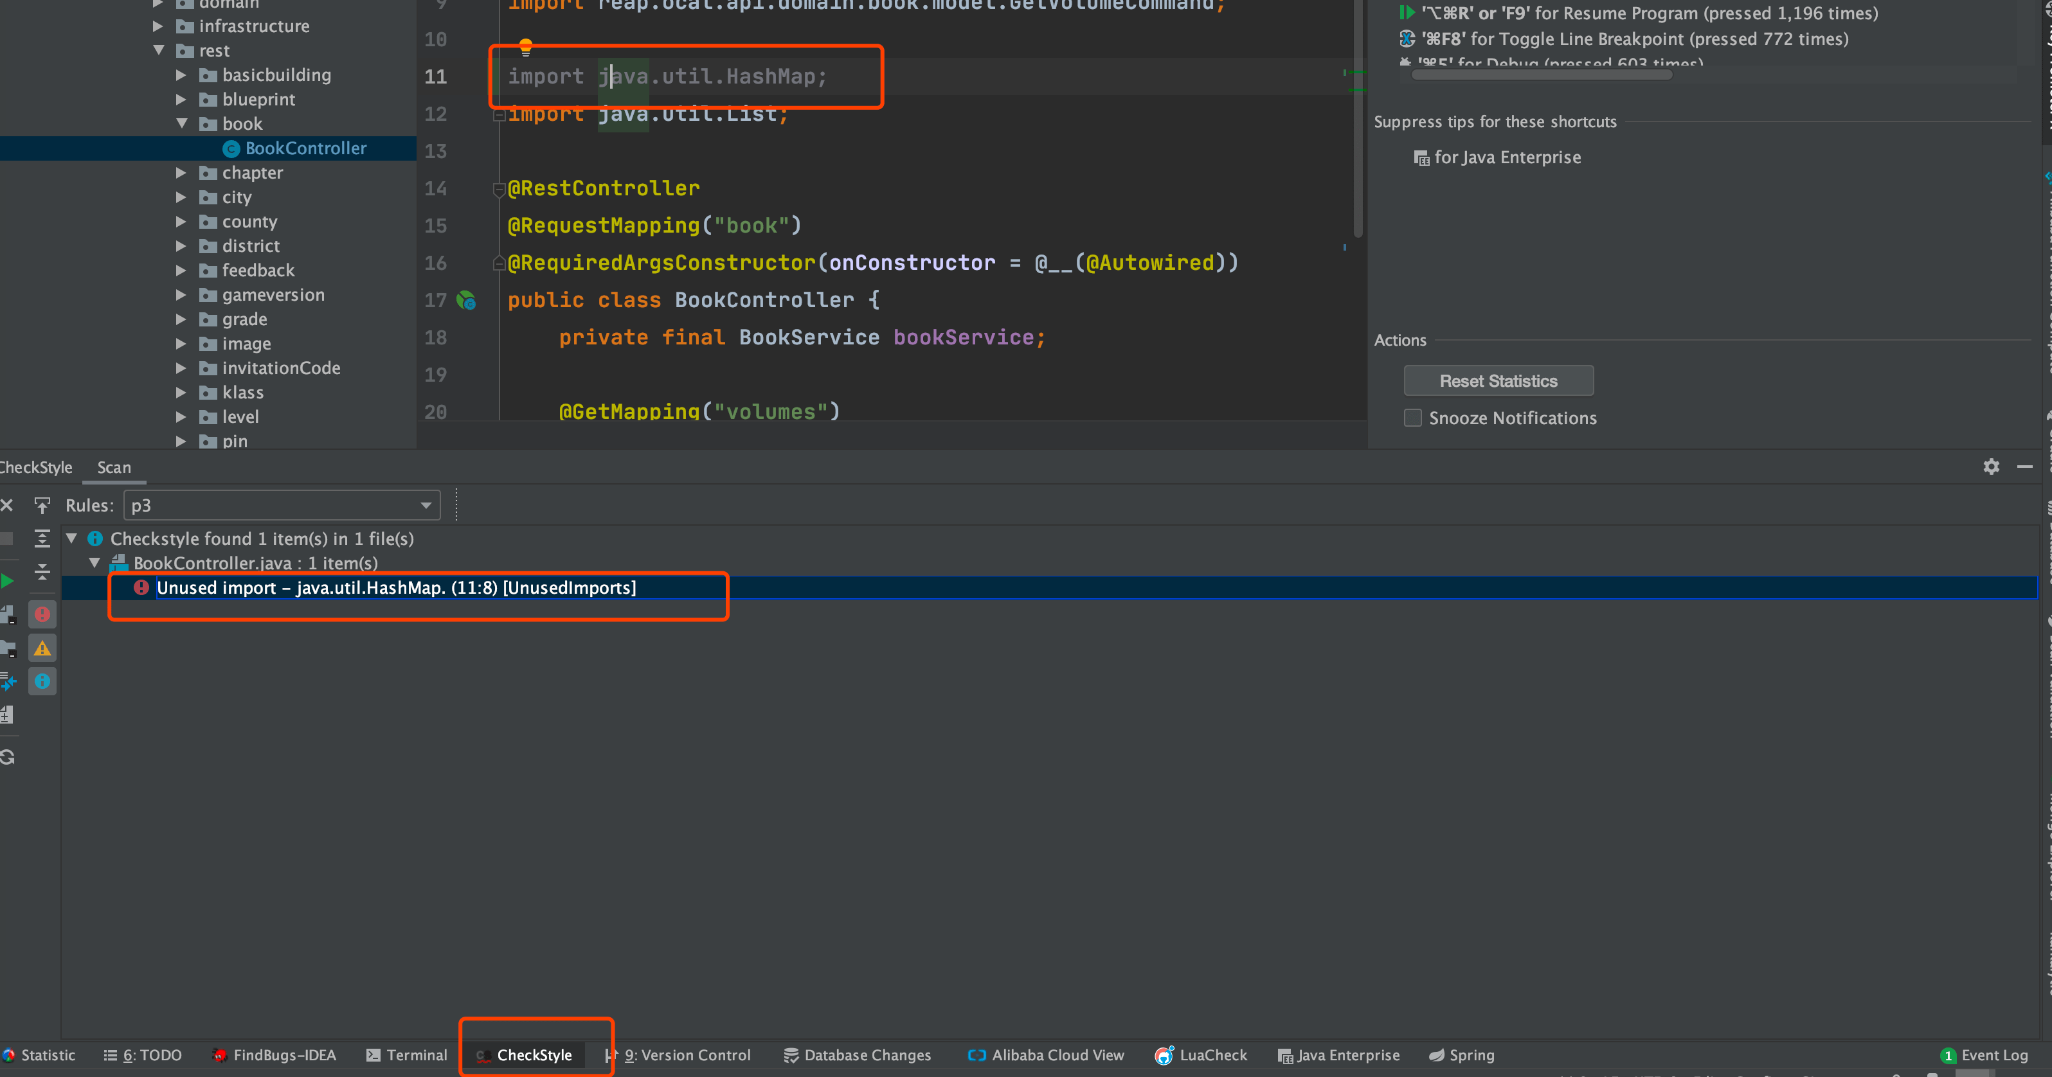This screenshot has height=1077, width=2052.
Task: Click the editor vertical scrollbar
Action: [1358, 120]
